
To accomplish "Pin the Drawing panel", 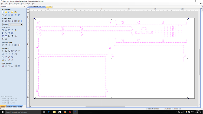I will tap(25, 6).
